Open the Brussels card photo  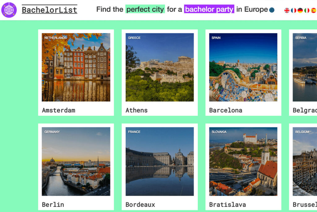[x=305, y=161]
